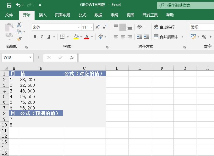Image resolution: width=214 pixels, height=156 pixels.
Task: Select the Format Painter brush
Action: click(19, 39)
